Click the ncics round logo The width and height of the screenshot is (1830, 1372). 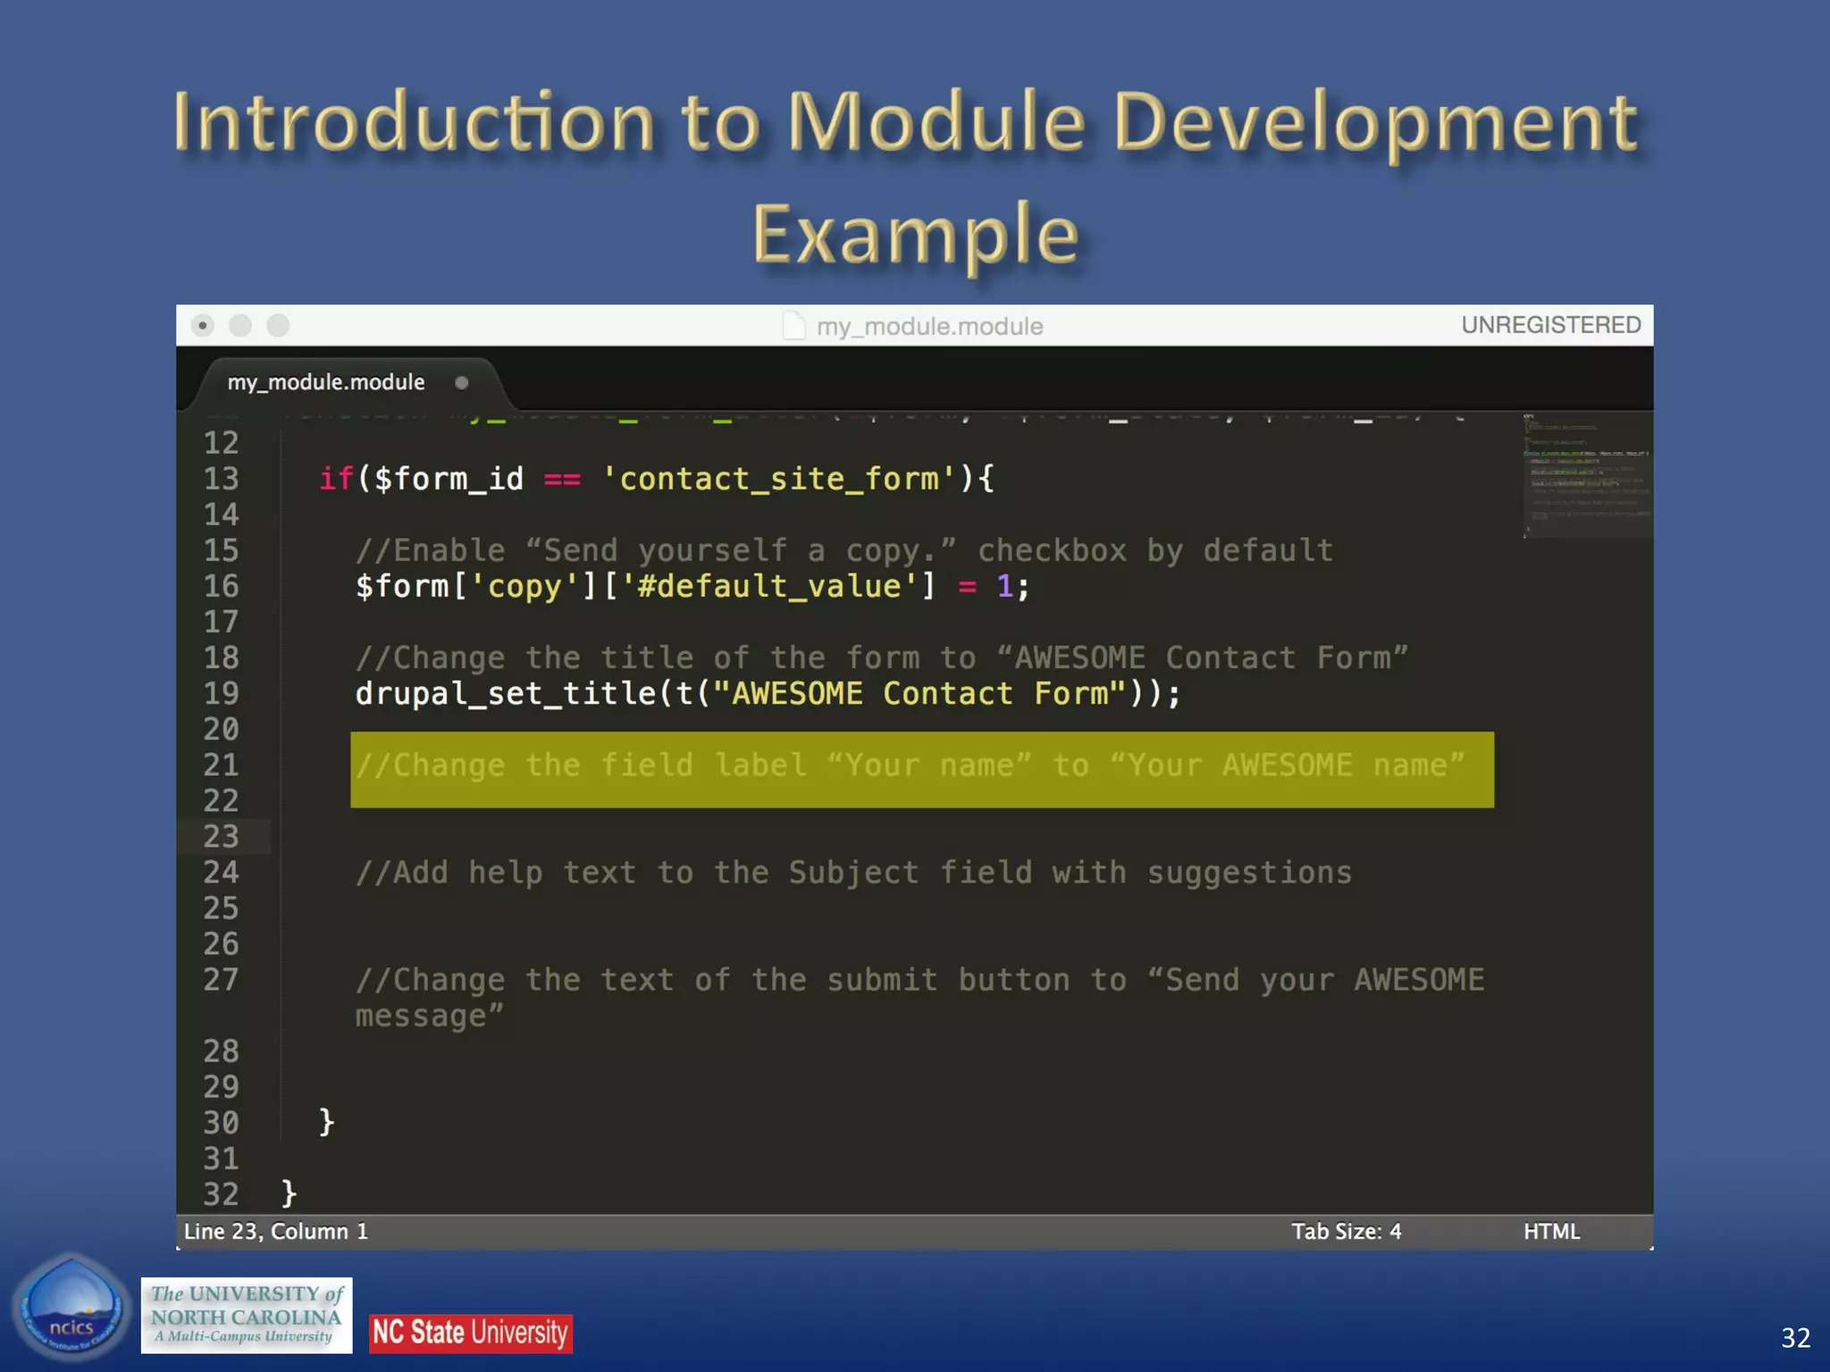click(71, 1308)
